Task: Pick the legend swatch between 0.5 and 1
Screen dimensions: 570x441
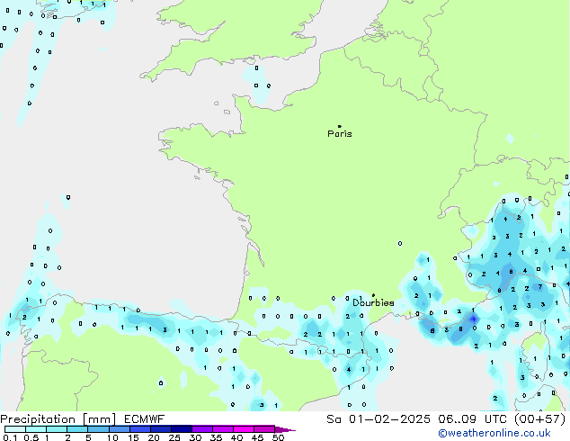Action: (36, 429)
